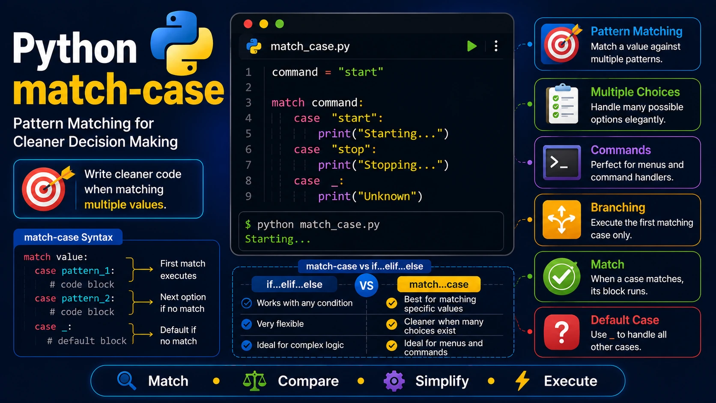Viewport: 716px width, 403px height.
Task: Toggle the Best for matching specific values checkmark
Action: tap(391, 303)
